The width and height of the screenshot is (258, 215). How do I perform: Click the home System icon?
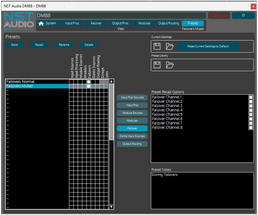(x=41, y=24)
